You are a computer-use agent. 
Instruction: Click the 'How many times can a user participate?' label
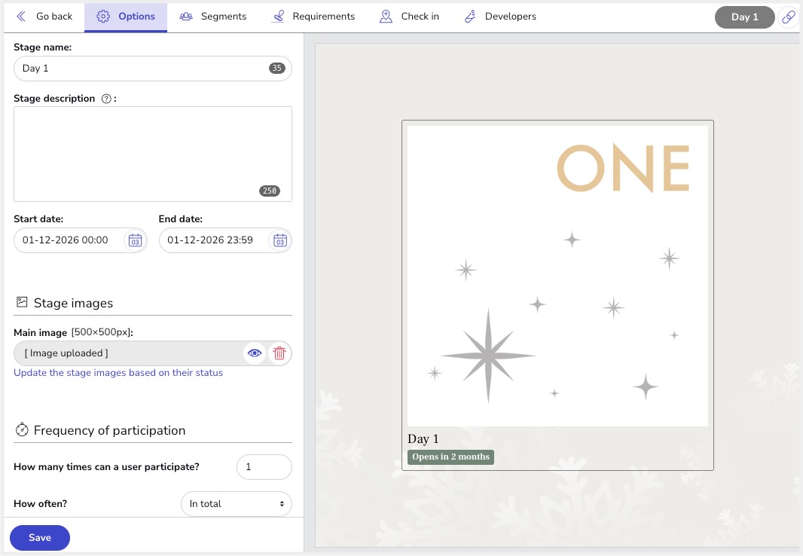pos(106,467)
